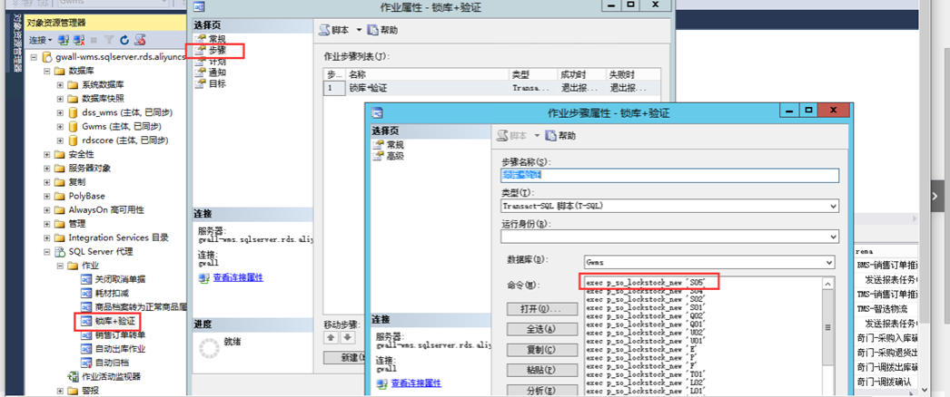Expand the 服务器对象 folder

[x=46, y=168]
